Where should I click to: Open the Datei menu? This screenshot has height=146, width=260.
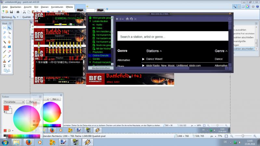coord(5,7)
